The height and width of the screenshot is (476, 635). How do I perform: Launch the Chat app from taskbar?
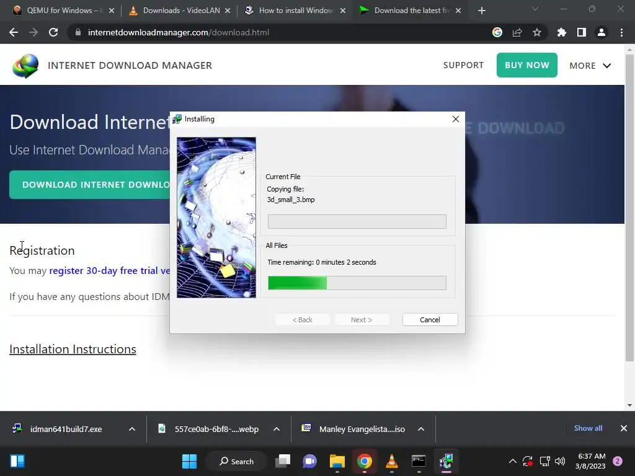310,461
